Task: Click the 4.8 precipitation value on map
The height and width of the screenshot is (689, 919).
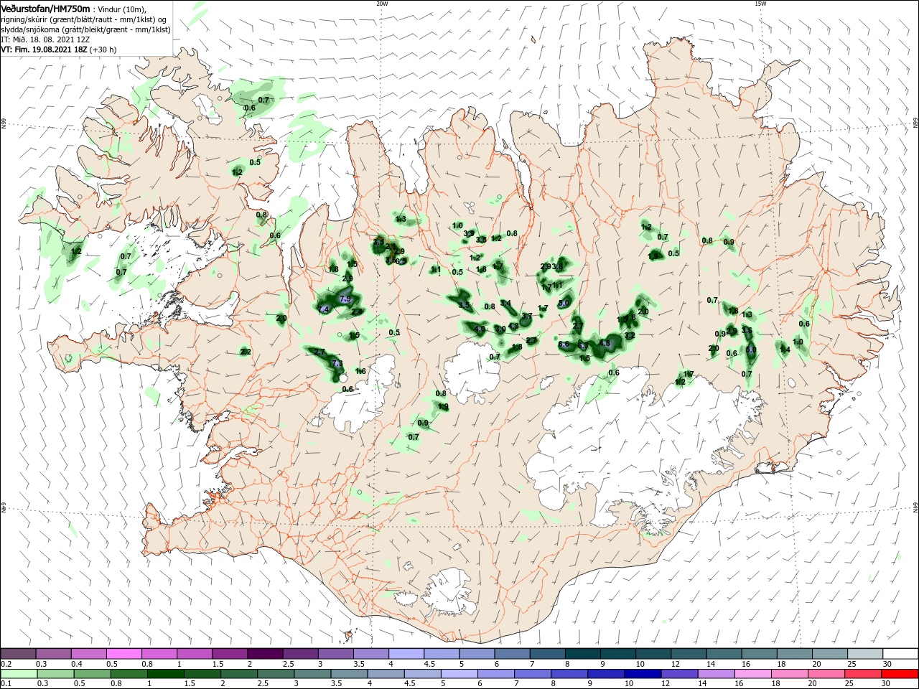Action: coord(605,343)
